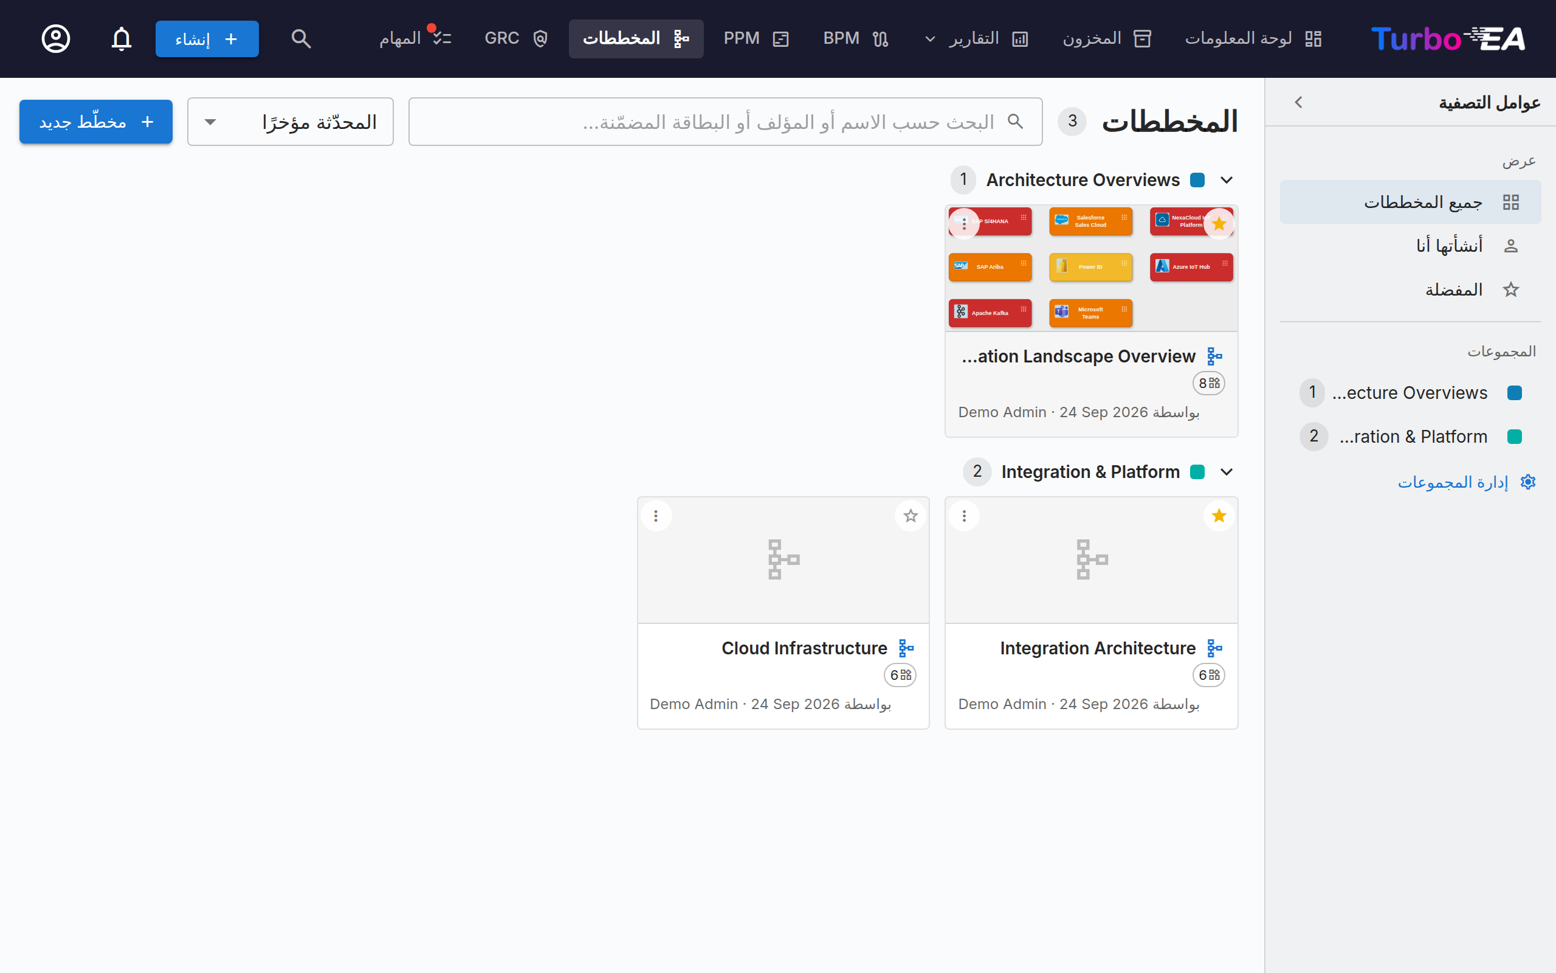This screenshot has width=1556, height=973.
Task: Click the Apache Kafka card in preview
Action: pos(990,313)
